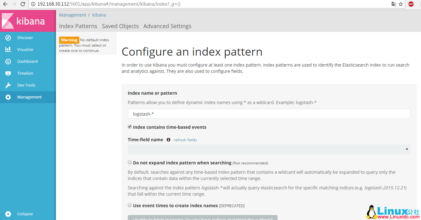Open Dashboard using its gauge icon
Screen dimensions: 421x220
click(x=8, y=62)
